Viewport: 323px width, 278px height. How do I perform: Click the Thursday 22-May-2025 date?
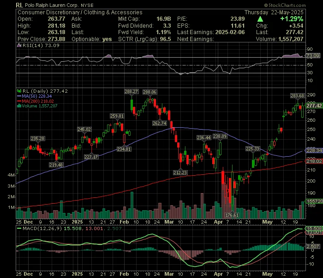pyautogui.click(x=274, y=12)
